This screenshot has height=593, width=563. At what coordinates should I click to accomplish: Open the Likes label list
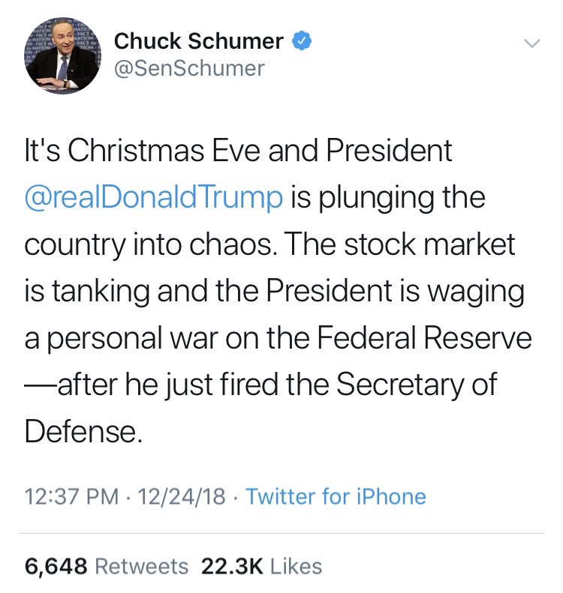click(296, 566)
